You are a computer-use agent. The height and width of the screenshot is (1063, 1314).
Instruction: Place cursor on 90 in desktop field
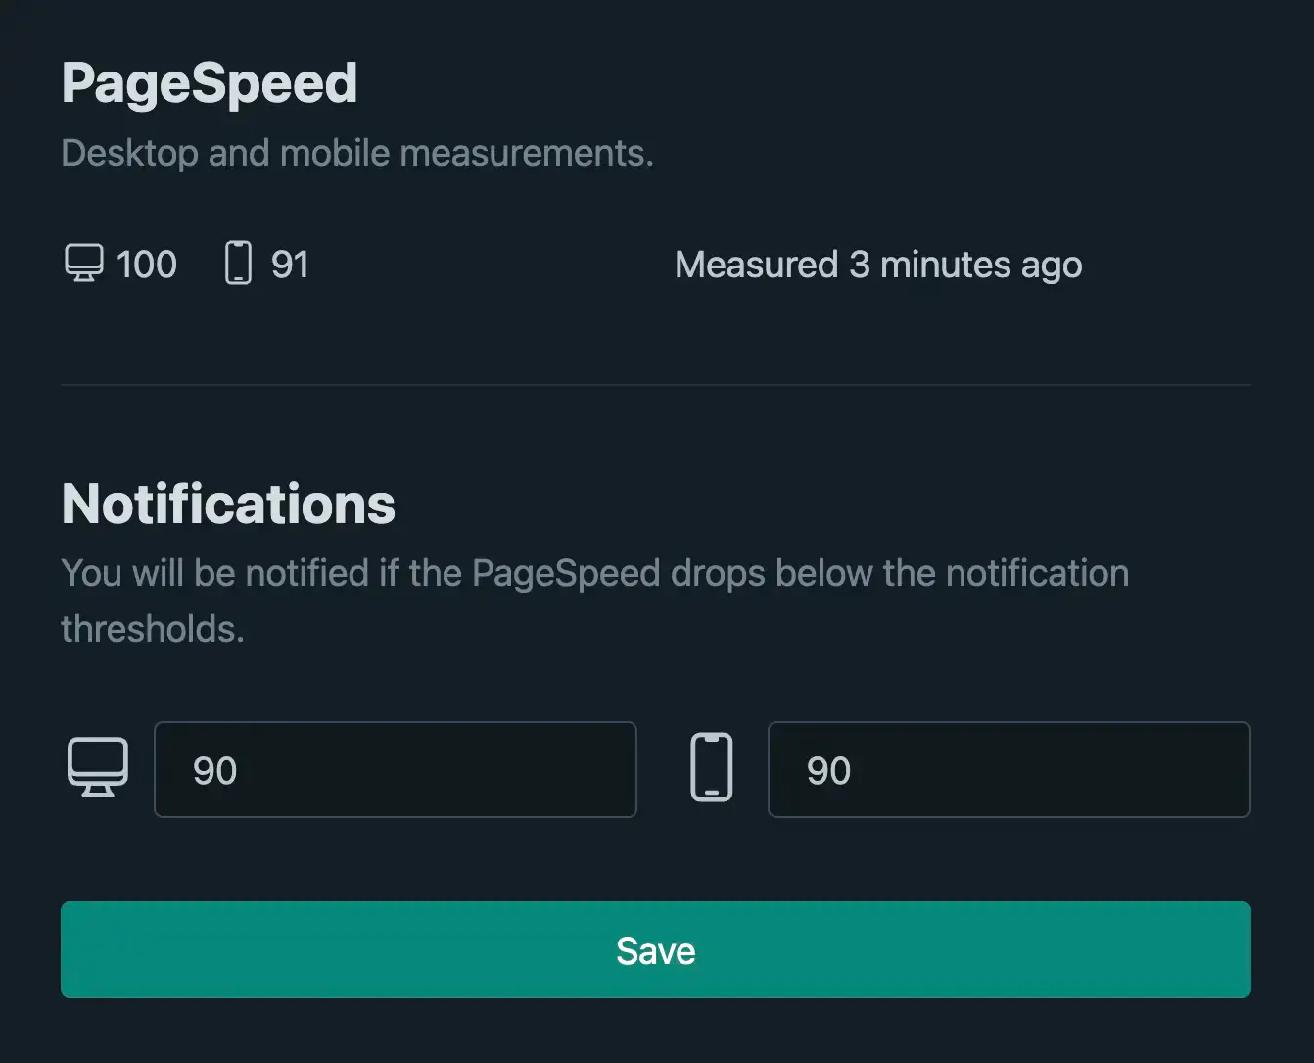click(215, 771)
